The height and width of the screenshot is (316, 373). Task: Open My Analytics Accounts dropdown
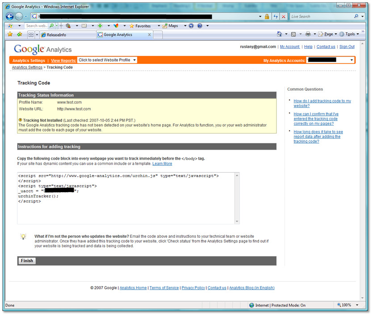tap(331, 60)
